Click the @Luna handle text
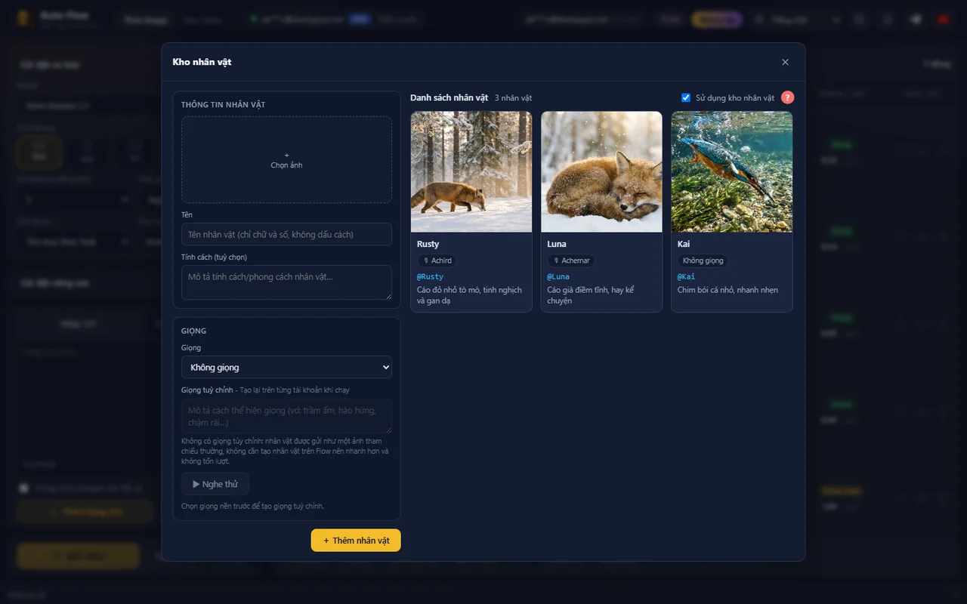The height and width of the screenshot is (604, 967). (x=558, y=277)
